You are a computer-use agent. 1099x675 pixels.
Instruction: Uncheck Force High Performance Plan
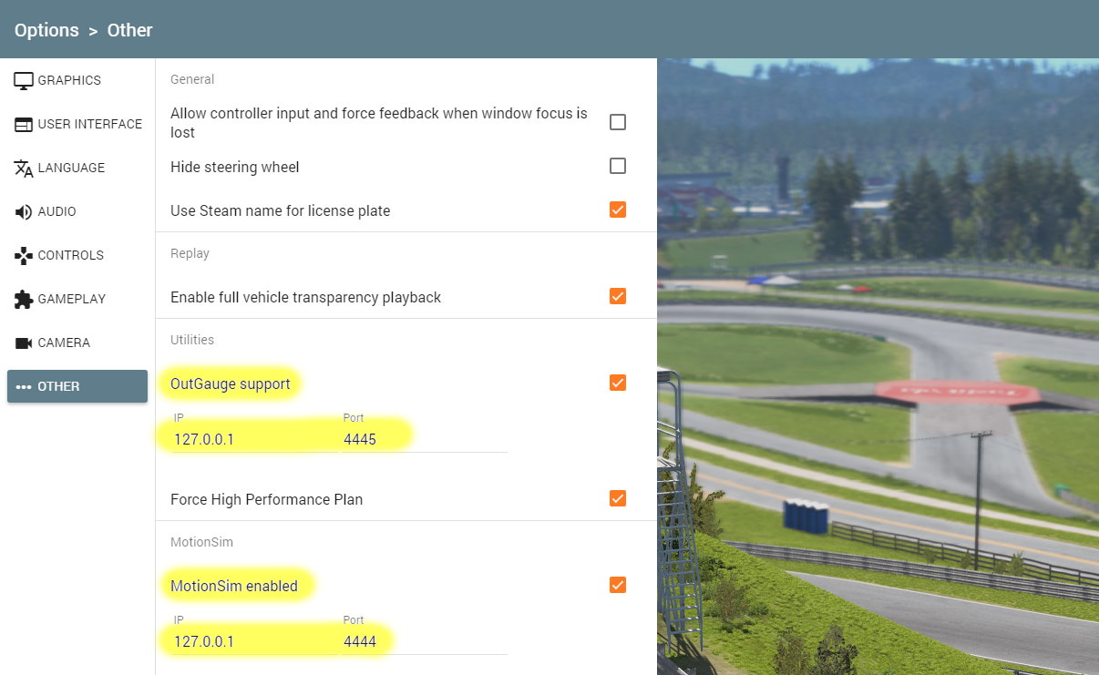point(618,498)
